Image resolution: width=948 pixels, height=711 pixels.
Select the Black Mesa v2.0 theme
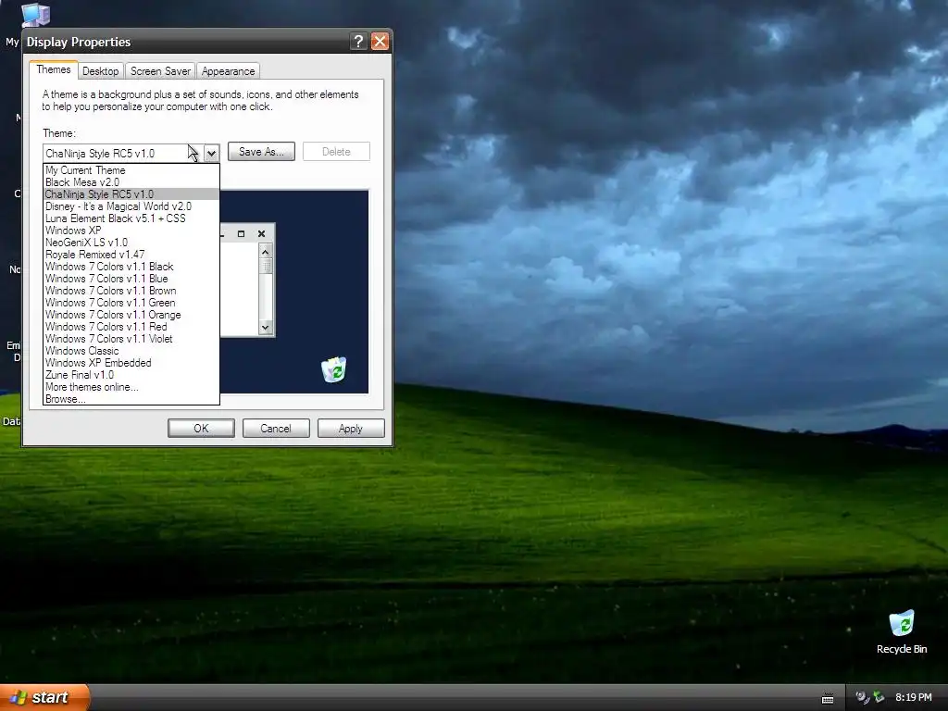(131, 182)
